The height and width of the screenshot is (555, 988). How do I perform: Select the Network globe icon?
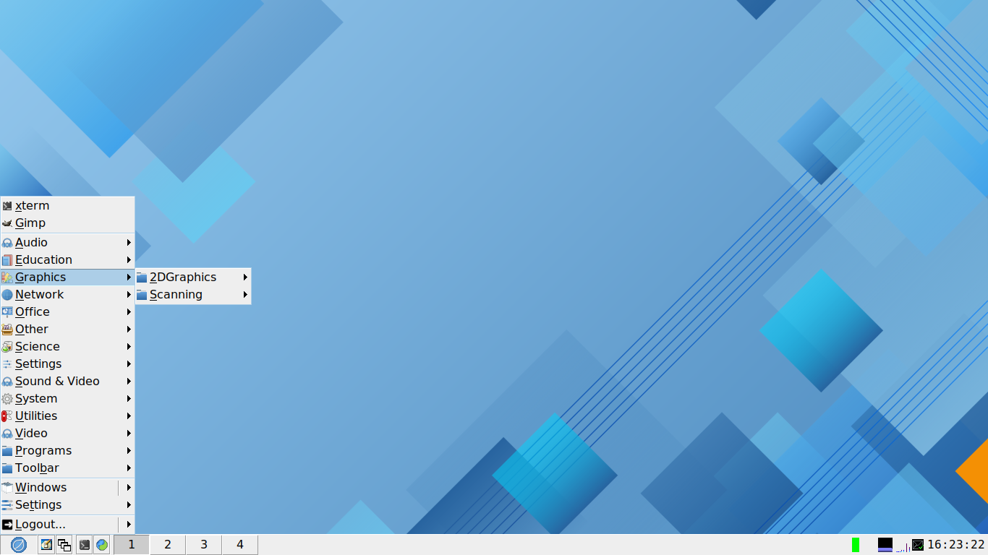pos(7,295)
